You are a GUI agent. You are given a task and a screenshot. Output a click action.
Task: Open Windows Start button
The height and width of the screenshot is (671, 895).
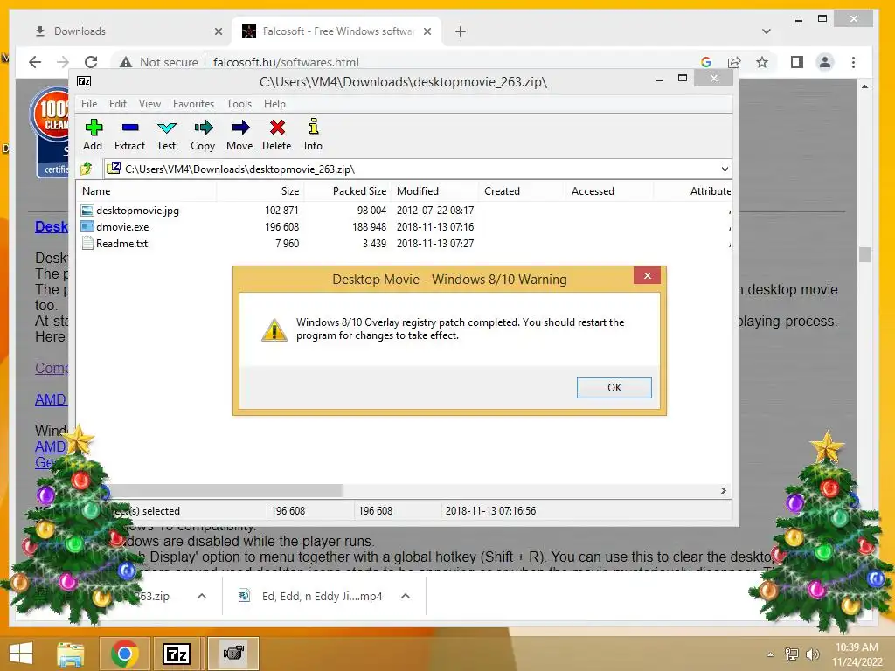click(21, 654)
